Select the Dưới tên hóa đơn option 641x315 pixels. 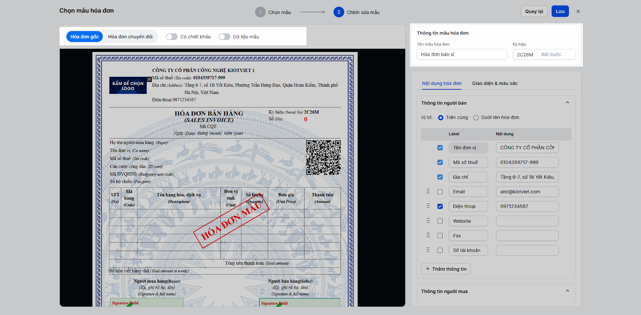coord(476,118)
